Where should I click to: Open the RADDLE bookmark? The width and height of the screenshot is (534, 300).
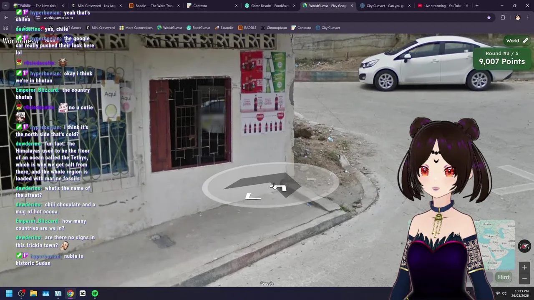[247, 27]
